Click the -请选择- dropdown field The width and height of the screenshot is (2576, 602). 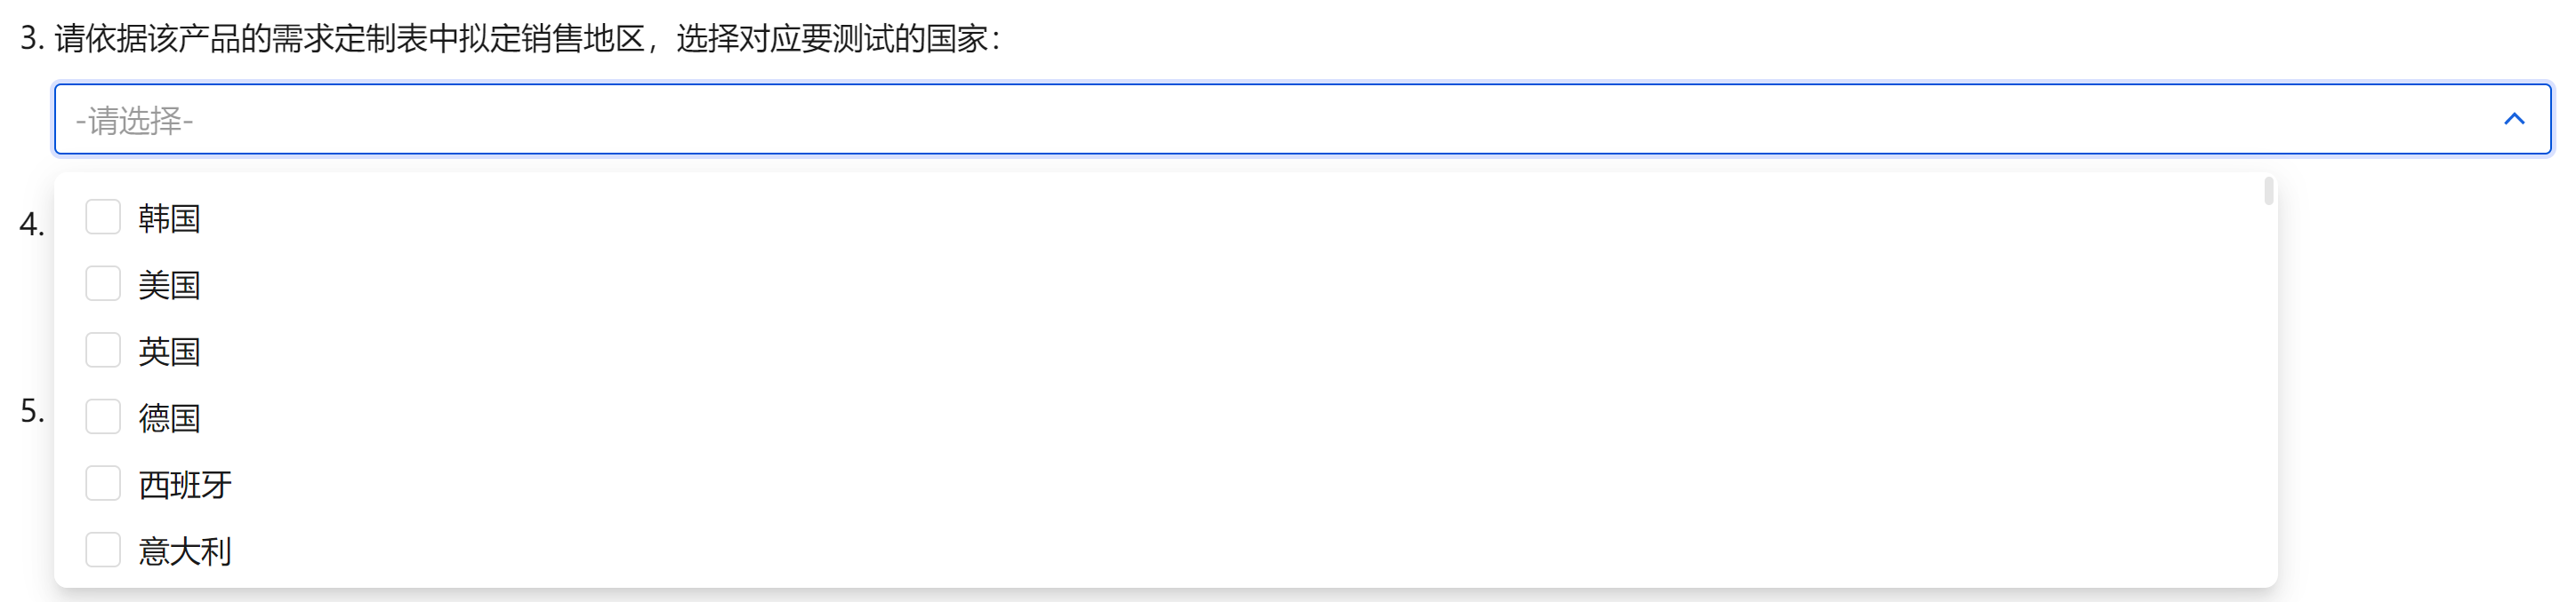coord(1302,120)
